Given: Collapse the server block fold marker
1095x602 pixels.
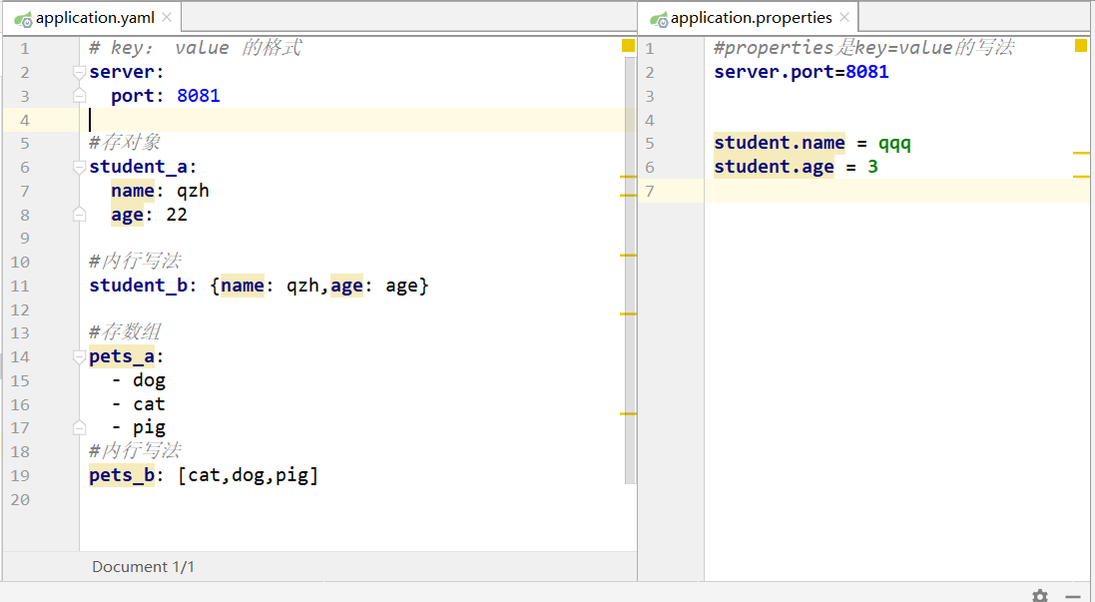Looking at the screenshot, I should (80, 72).
